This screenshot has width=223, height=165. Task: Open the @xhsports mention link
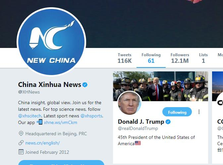pos(91,116)
